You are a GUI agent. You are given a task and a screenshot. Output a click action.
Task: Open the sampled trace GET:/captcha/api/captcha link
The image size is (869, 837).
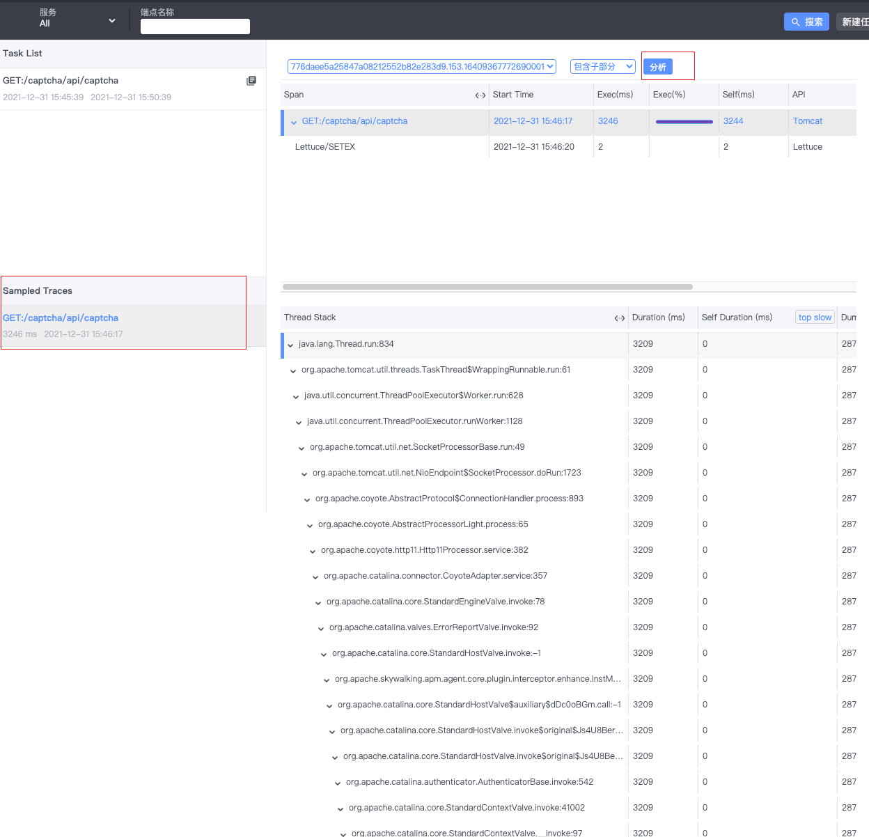pos(61,318)
